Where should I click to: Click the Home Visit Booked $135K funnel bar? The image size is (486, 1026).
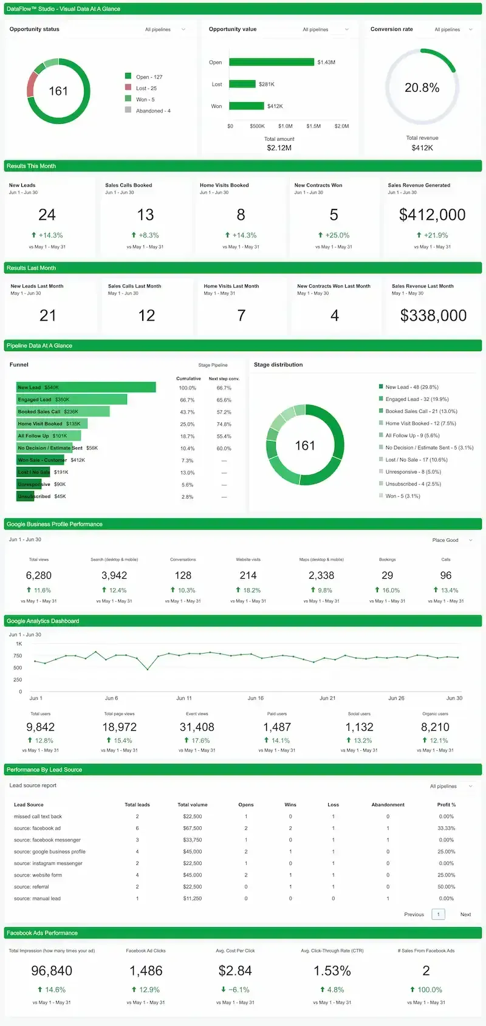(x=52, y=423)
